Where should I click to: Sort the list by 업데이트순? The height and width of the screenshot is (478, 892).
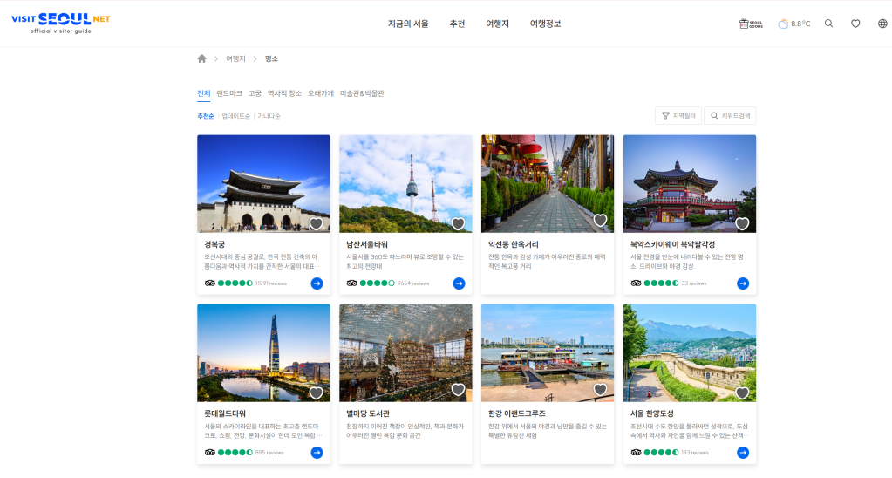click(235, 116)
